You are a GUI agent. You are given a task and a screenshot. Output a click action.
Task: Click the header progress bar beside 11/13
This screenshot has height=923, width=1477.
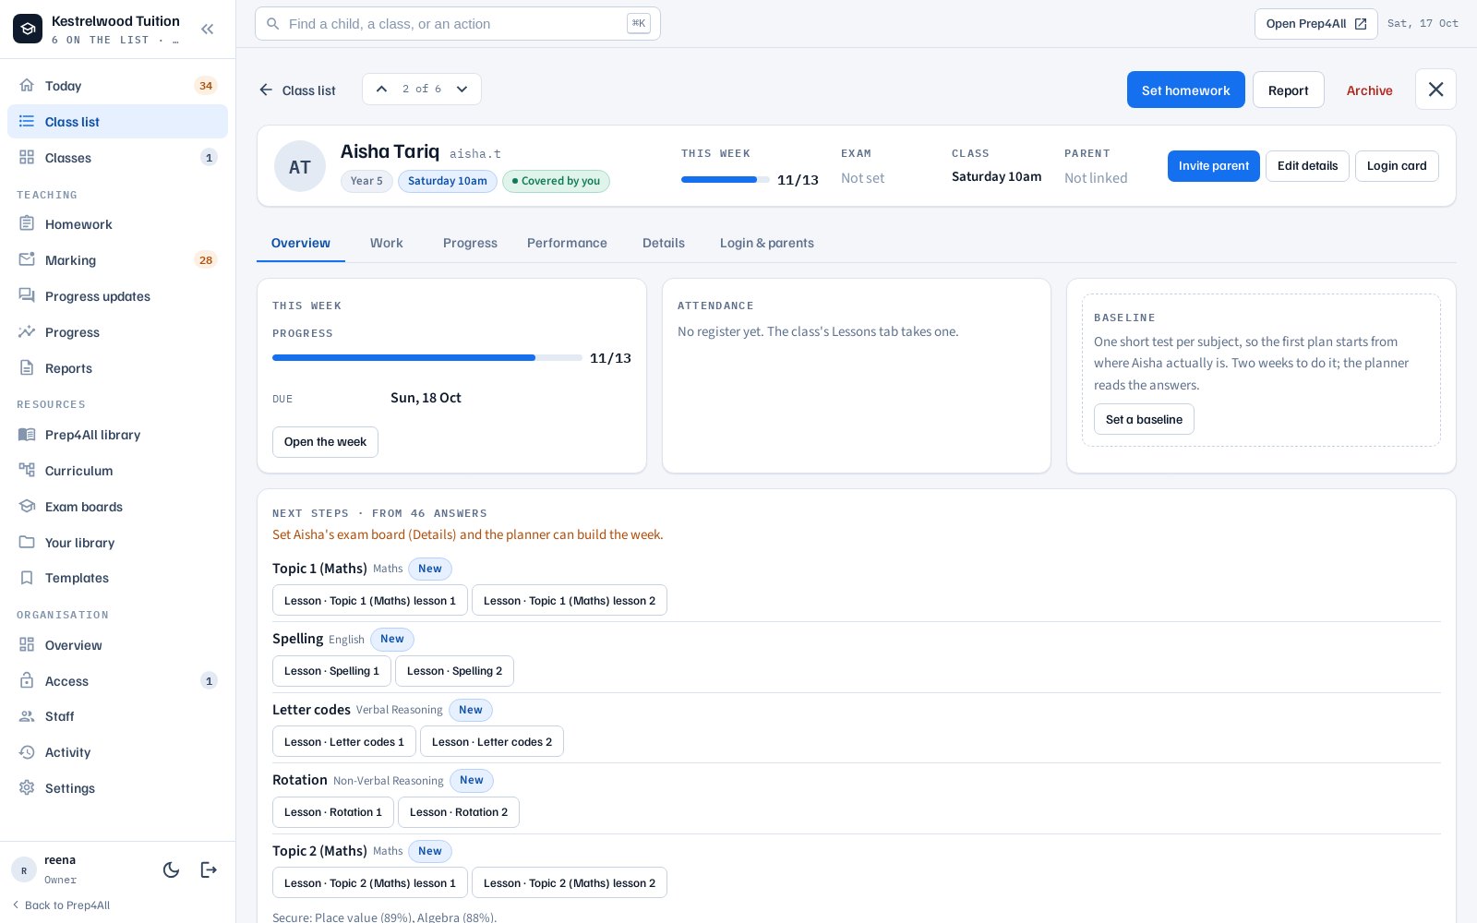point(725,180)
